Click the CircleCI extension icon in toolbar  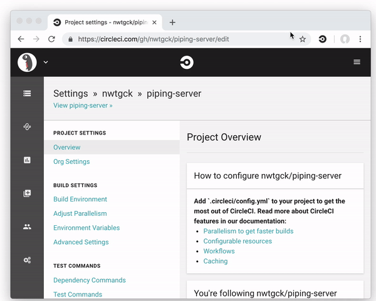(x=323, y=39)
